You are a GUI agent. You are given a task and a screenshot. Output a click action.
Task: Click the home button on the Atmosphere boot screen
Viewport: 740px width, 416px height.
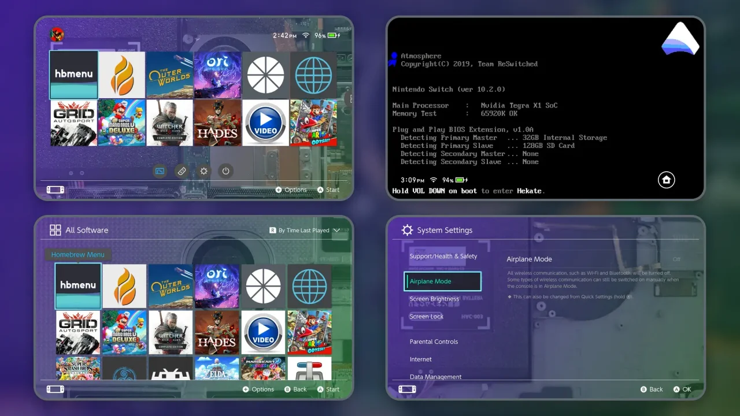coord(666,180)
